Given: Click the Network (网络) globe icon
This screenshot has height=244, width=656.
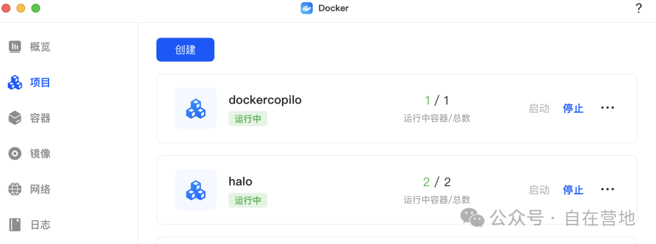Looking at the screenshot, I should tap(15, 190).
